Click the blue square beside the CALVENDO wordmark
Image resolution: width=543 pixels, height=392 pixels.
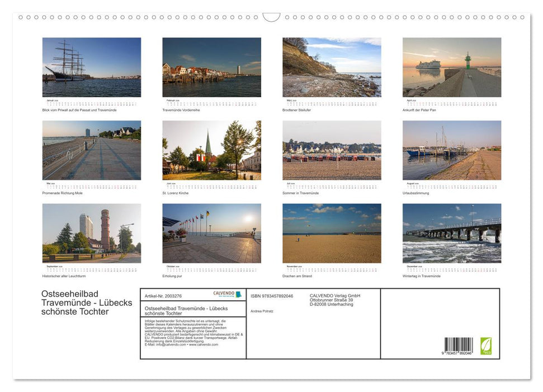click(x=239, y=294)
